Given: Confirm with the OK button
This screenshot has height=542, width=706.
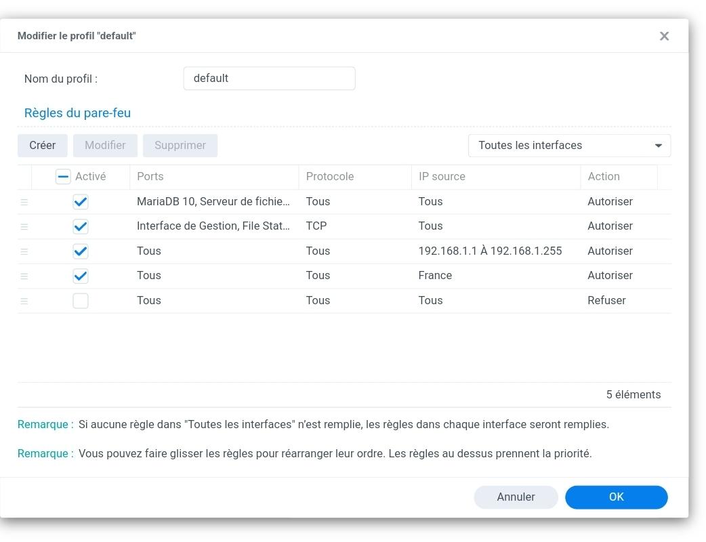Looking at the screenshot, I should click(x=616, y=497).
